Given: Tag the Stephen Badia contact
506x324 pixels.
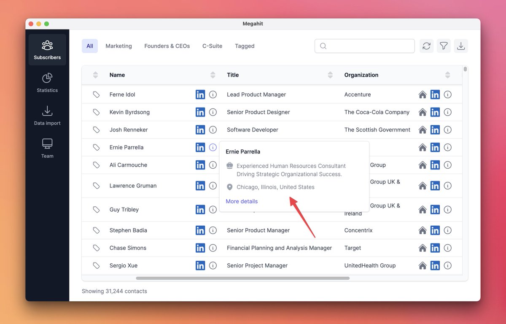Looking at the screenshot, I should pos(96,230).
